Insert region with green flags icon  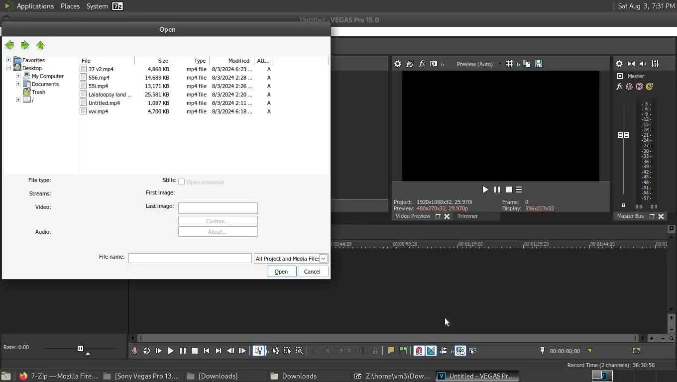(403, 351)
